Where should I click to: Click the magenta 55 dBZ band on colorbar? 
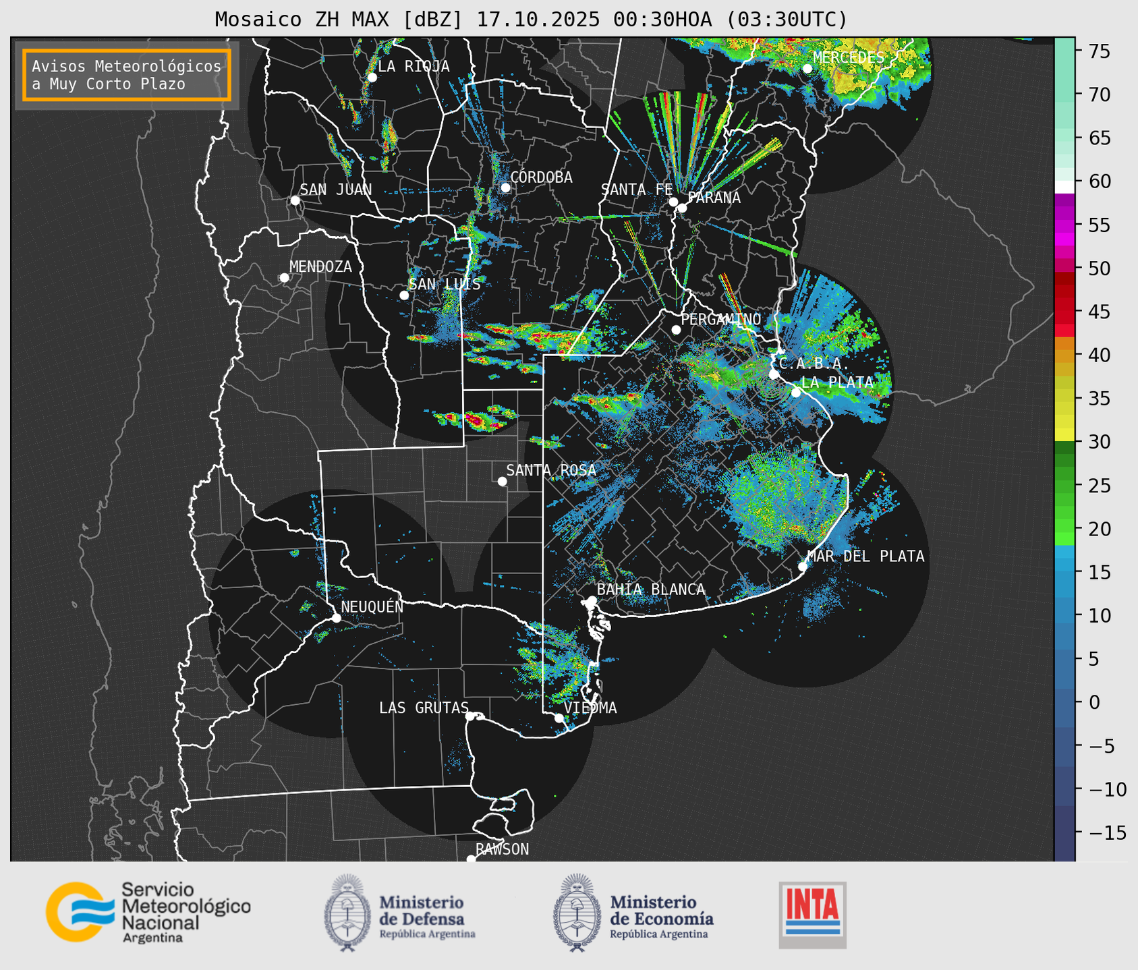tap(1064, 225)
